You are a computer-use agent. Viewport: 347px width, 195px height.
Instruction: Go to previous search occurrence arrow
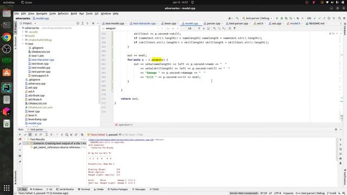(x=199, y=28)
